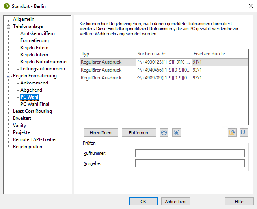Go to PC Wahl Final settings
Screen dimensions: 257x209
(35, 104)
